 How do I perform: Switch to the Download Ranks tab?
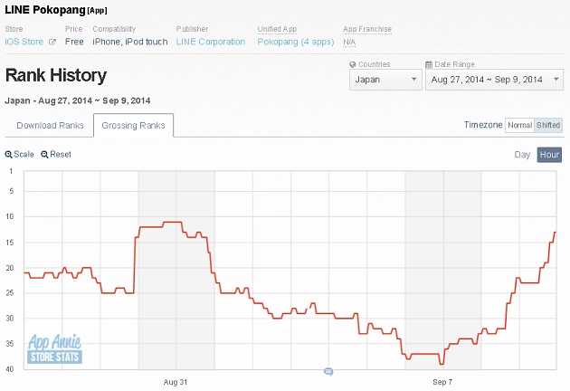click(50, 126)
